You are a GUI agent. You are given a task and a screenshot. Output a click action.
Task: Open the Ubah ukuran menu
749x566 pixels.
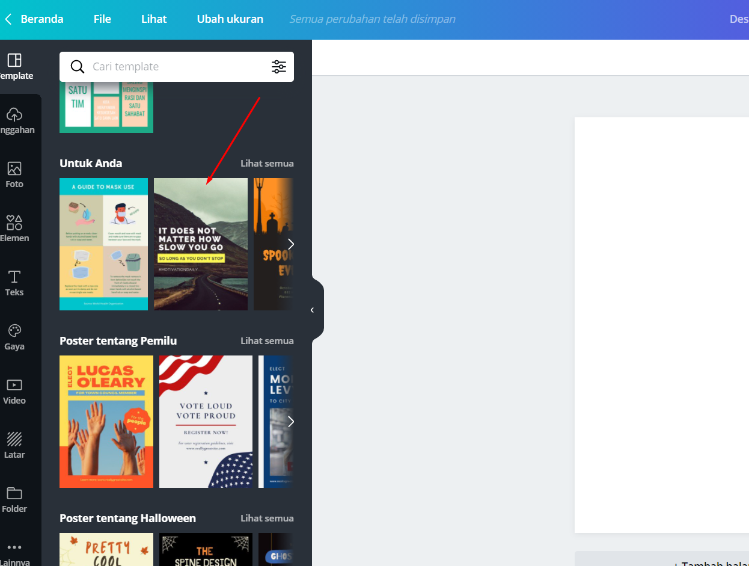[x=230, y=19]
